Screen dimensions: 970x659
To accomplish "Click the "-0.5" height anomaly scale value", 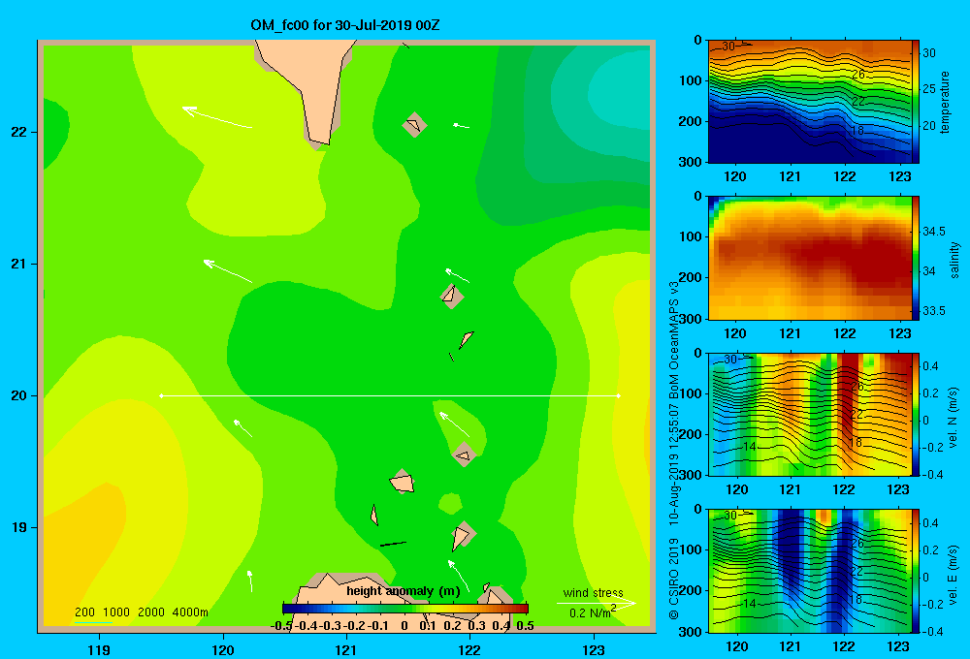I will (281, 626).
